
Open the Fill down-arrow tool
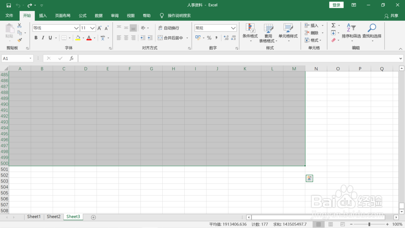click(x=333, y=33)
